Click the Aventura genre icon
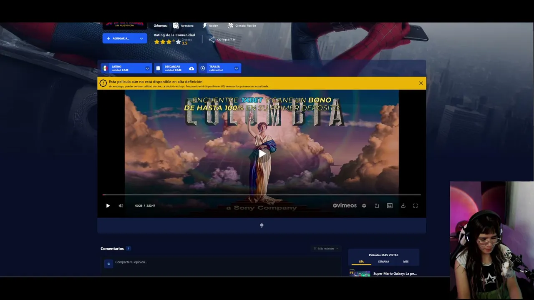The height and width of the screenshot is (300, 534). (x=176, y=25)
